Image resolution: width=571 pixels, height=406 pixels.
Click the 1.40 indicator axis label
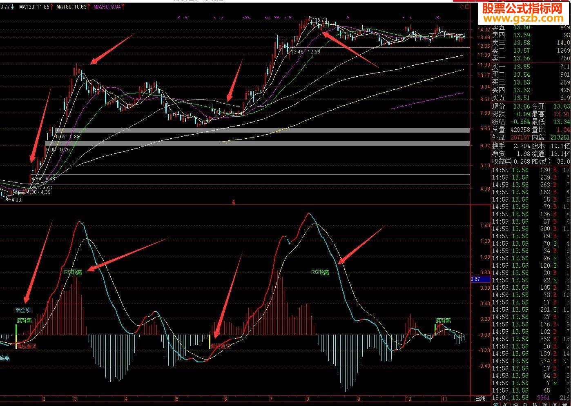[x=485, y=226]
